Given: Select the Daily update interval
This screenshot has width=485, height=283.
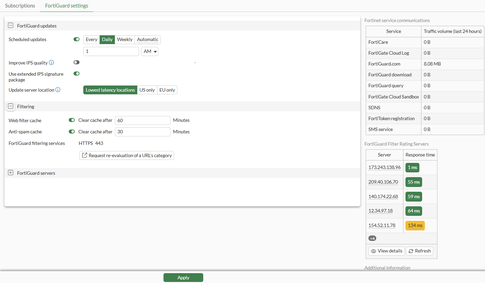Looking at the screenshot, I should (107, 40).
